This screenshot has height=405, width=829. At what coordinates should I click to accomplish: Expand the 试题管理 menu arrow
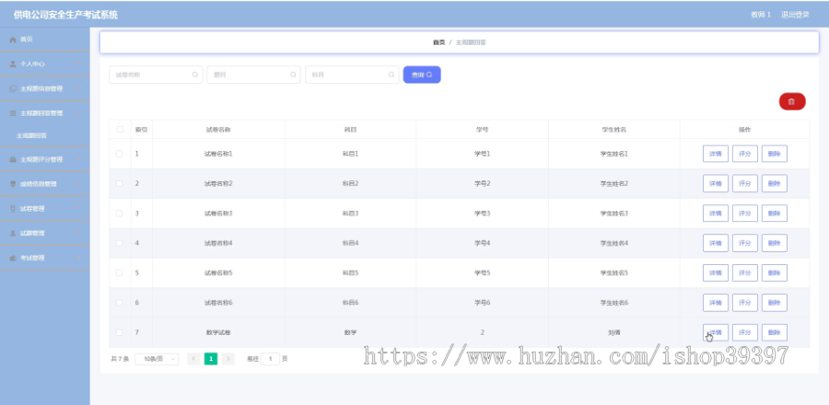pyautogui.click(x=79, y=233)
